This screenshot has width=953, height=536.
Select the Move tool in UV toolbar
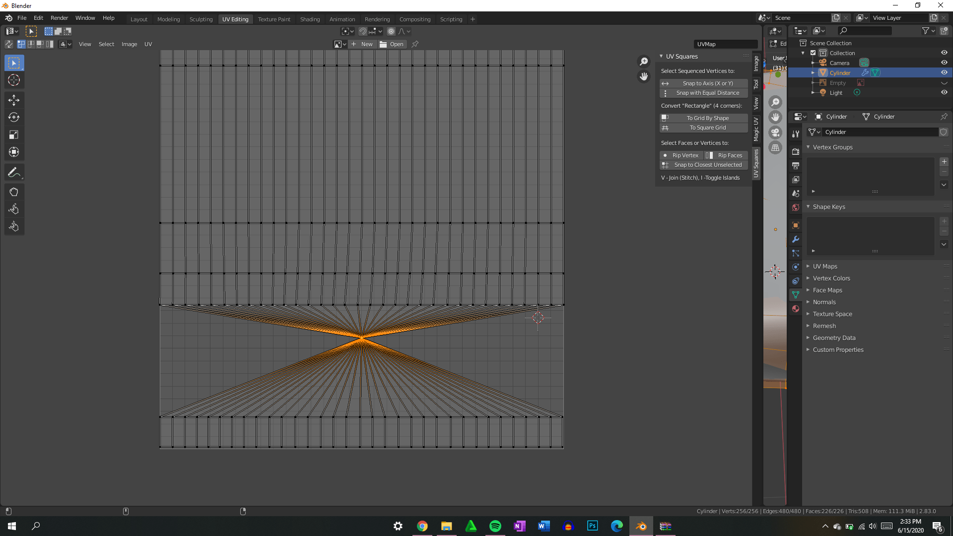click(14, 100)
